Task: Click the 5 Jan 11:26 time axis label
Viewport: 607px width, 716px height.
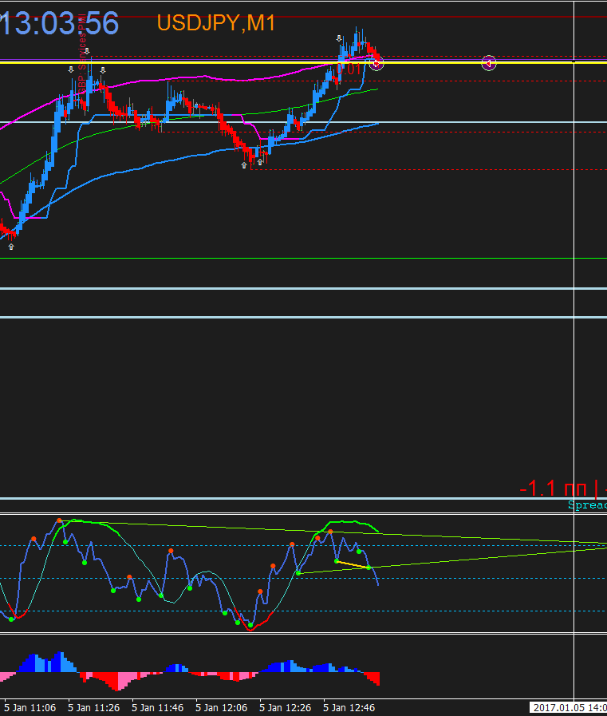Action: point(93,708)
